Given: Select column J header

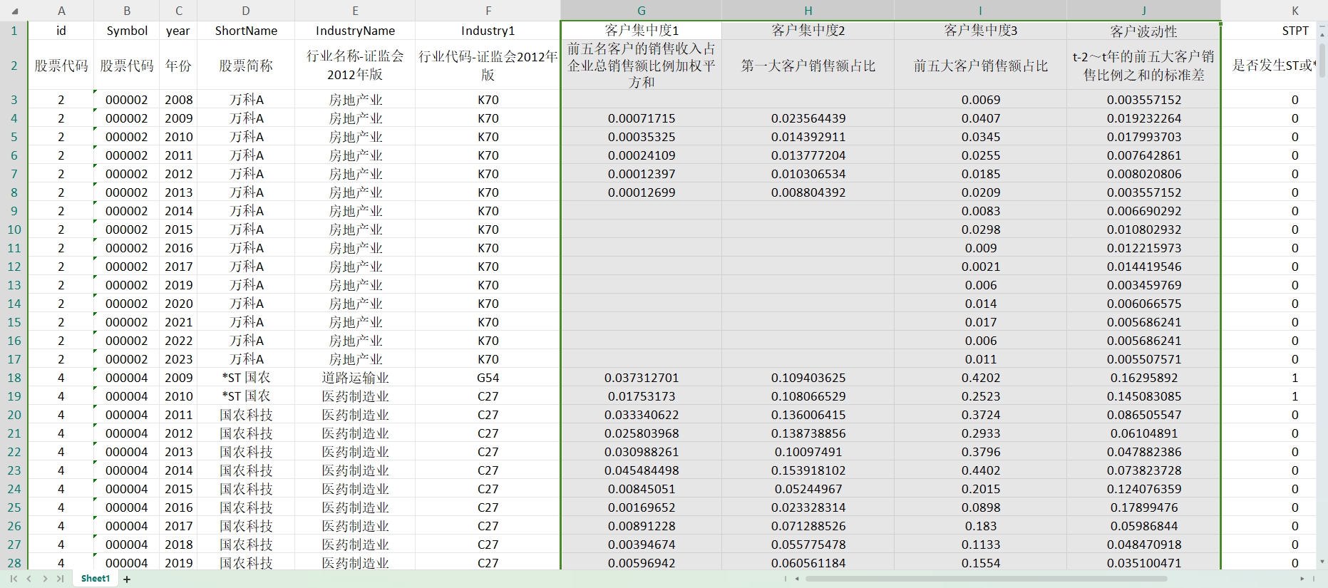Looking at the screenshot, I should (x=1144, y=11).
